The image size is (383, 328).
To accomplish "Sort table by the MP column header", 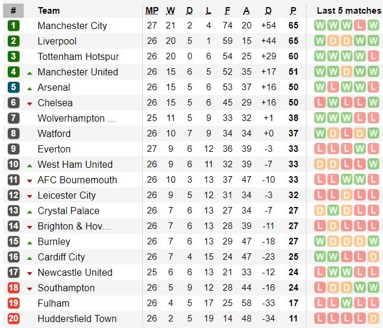I will (152, 11).
